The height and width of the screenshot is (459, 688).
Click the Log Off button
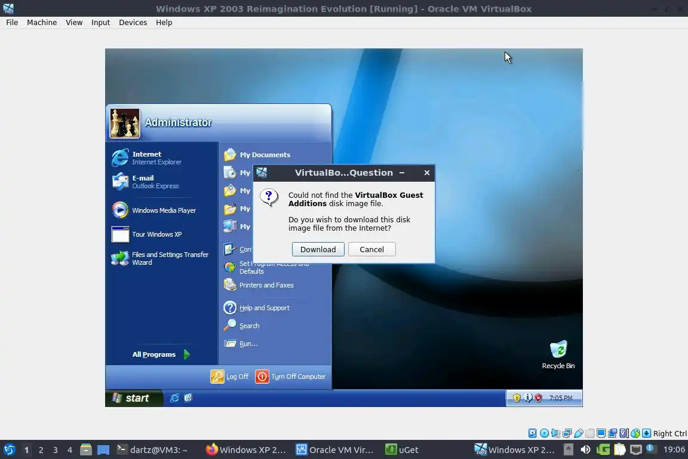pyautogui.click(x=230, y=377)
